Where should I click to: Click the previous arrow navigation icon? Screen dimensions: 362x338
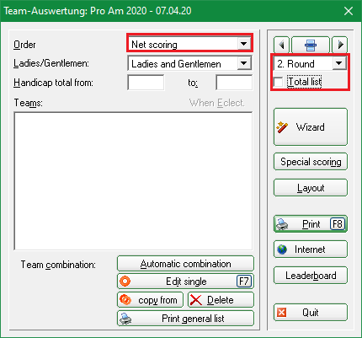281,45
